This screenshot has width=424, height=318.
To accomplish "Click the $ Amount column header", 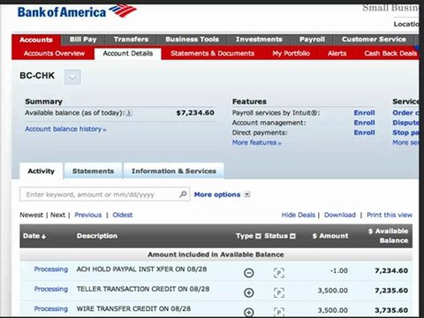I will 330,236.
